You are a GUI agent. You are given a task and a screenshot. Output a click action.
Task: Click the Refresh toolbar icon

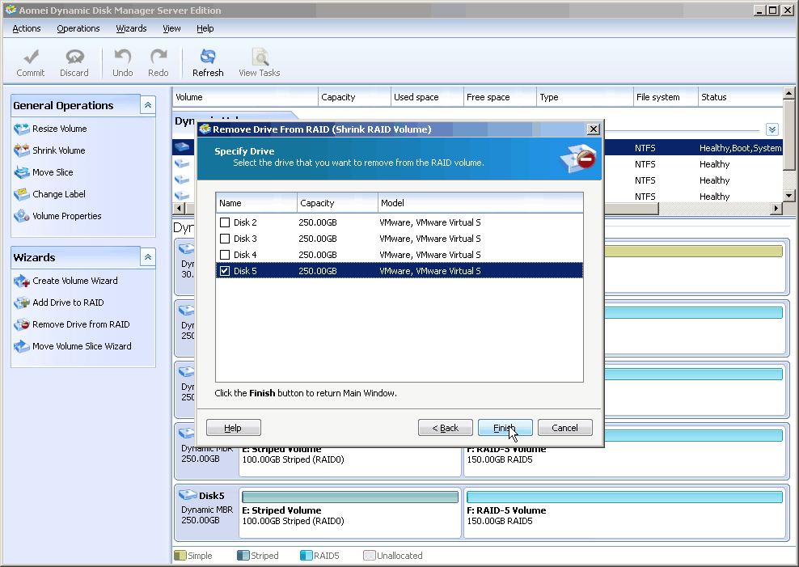(208, 62)
